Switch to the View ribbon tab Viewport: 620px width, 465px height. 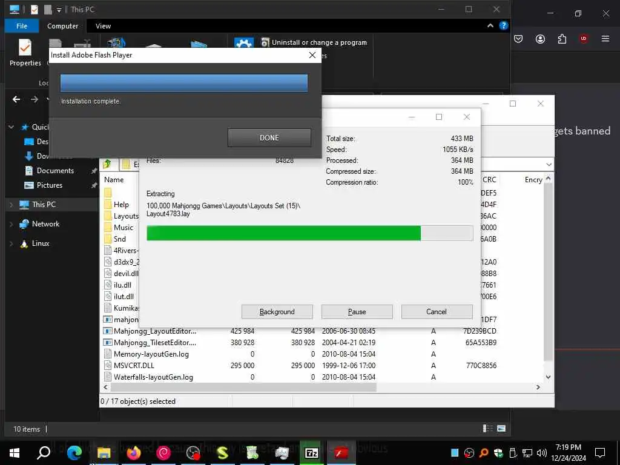pyautogui.click(x=103, y=25)
